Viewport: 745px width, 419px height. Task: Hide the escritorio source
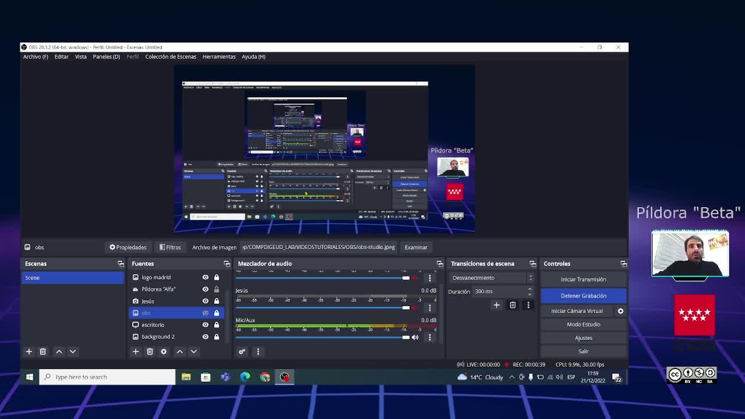click(205, 325)
